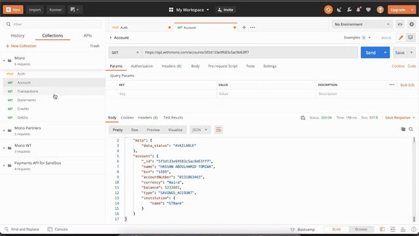Open the Pre-request Script tab
The image size is (419, 236).
(223, 66)
